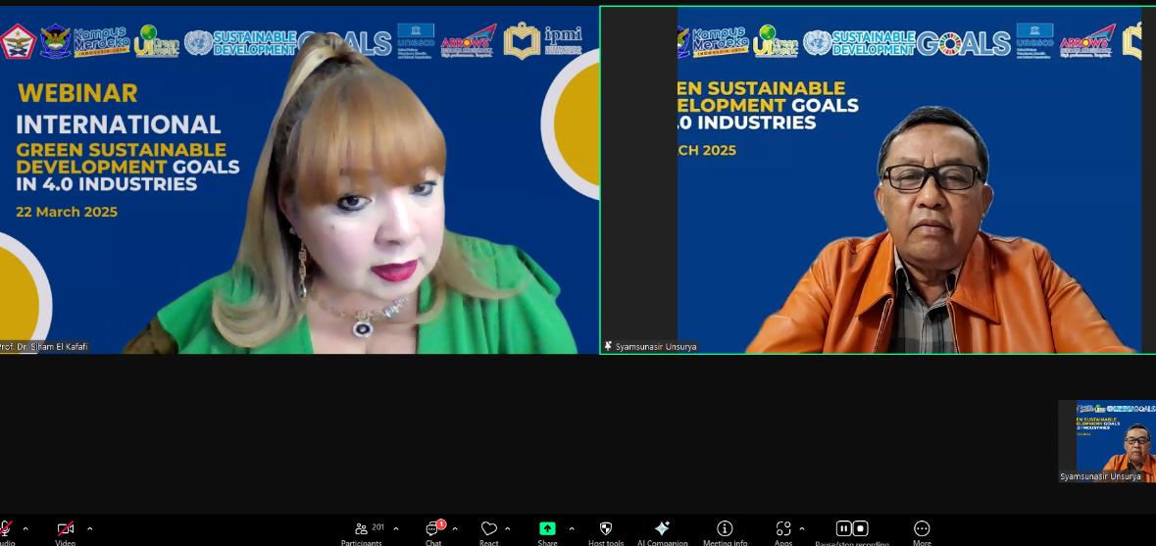Open the More options menu

point(922,529)
